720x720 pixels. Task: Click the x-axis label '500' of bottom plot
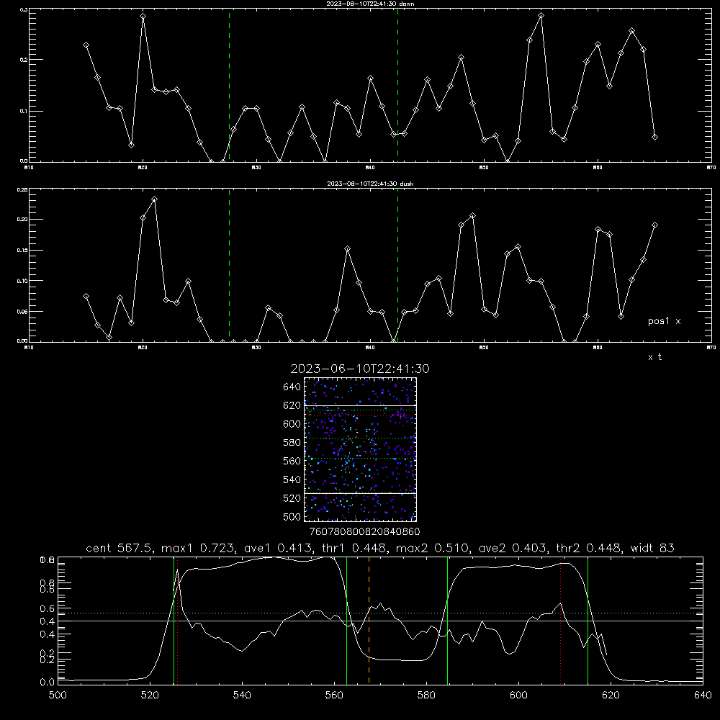58,696
